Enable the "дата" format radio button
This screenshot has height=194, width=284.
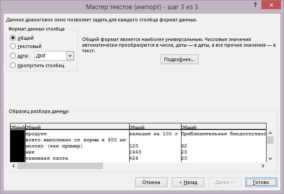tap(13, 56)
